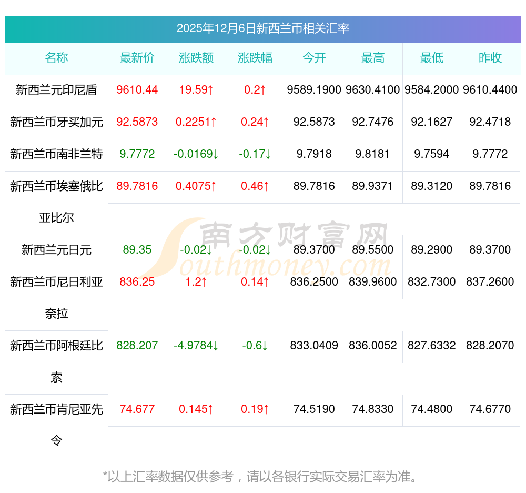Click the 昨收 column header
Screen dimensions: 526x493
tap(490, 58)
